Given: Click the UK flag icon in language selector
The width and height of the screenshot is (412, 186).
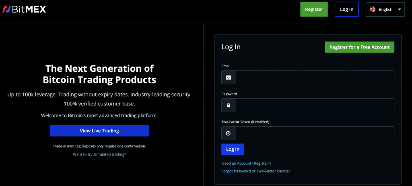Looking at the screenshot, I should point(373,10).
